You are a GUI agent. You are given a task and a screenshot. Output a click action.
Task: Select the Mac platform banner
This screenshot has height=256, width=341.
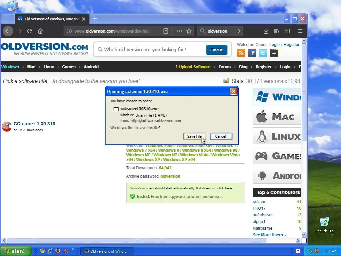coord(277,116)
